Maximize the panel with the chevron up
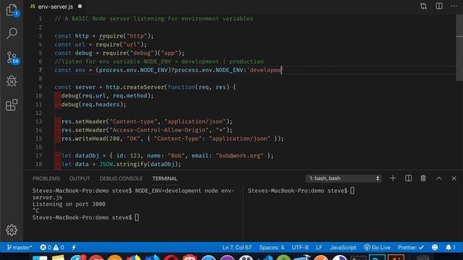Viewport: 463px width, 260px height. click(439, 178)
